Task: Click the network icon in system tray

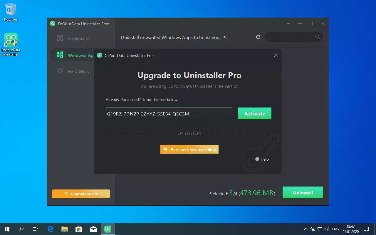Action: [320, 229]
